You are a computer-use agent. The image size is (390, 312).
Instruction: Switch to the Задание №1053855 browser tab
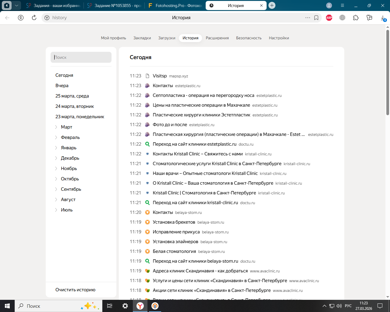114,5
